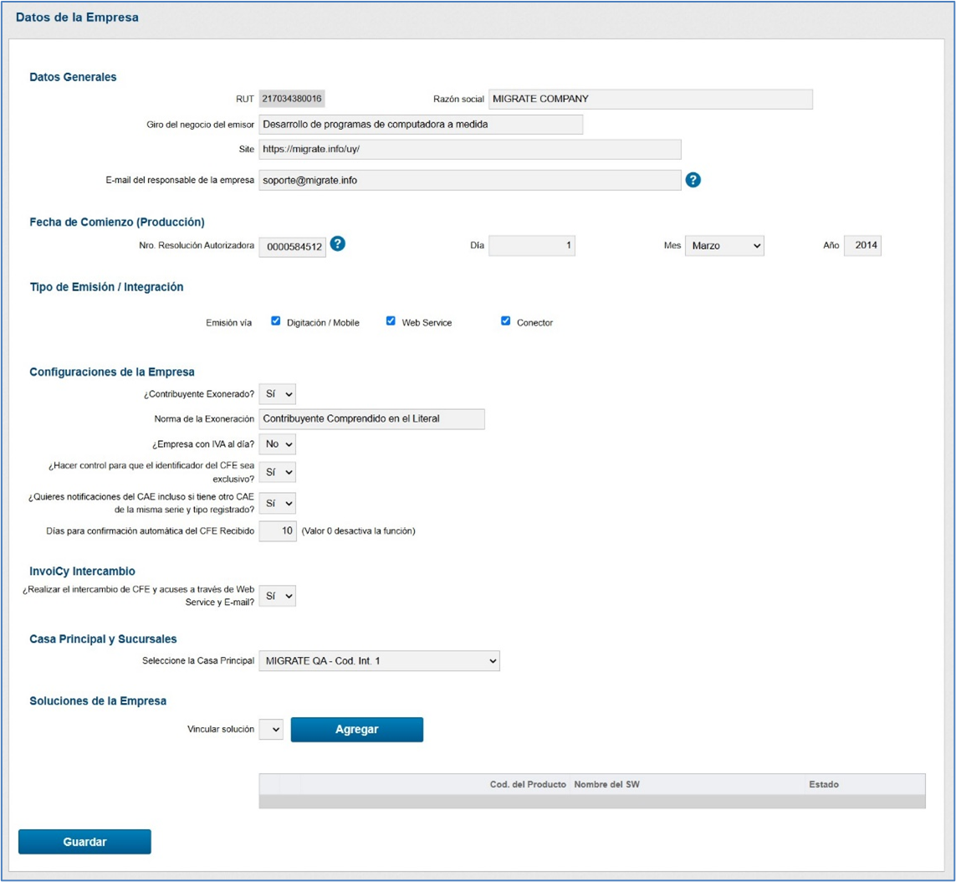
Task: Expand the CAE notifications dropdown
Action: (x=278, y=504)
